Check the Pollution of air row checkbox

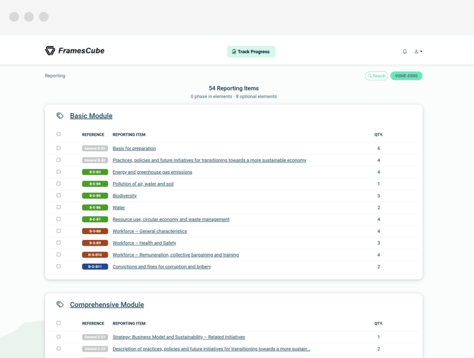59,183
